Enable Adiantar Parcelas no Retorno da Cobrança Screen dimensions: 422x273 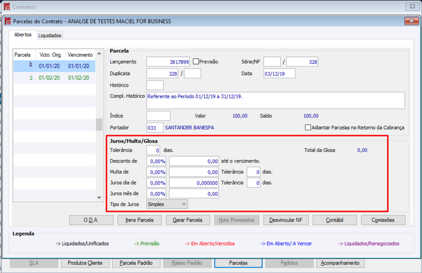(308, 127)
